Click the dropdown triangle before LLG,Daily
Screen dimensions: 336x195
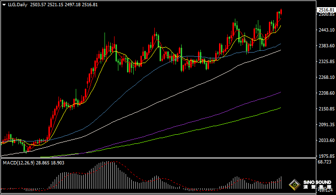click(4, 4)
